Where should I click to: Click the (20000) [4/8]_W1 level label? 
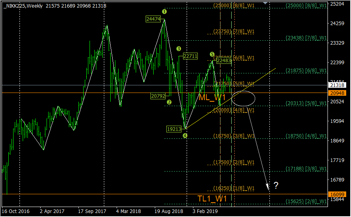click(234, 110)
